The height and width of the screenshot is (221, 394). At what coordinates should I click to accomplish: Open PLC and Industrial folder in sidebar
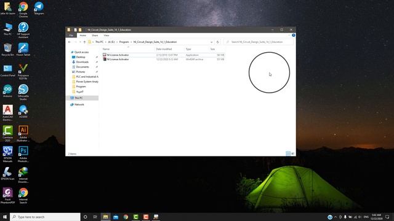[x=86, y=77]
